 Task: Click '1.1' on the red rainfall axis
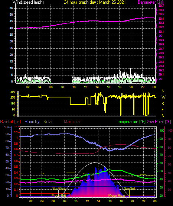click(x=16, y=132)
